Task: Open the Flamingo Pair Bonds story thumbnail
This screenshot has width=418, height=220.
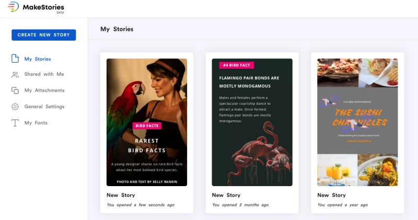Action: tap(252, 122)
